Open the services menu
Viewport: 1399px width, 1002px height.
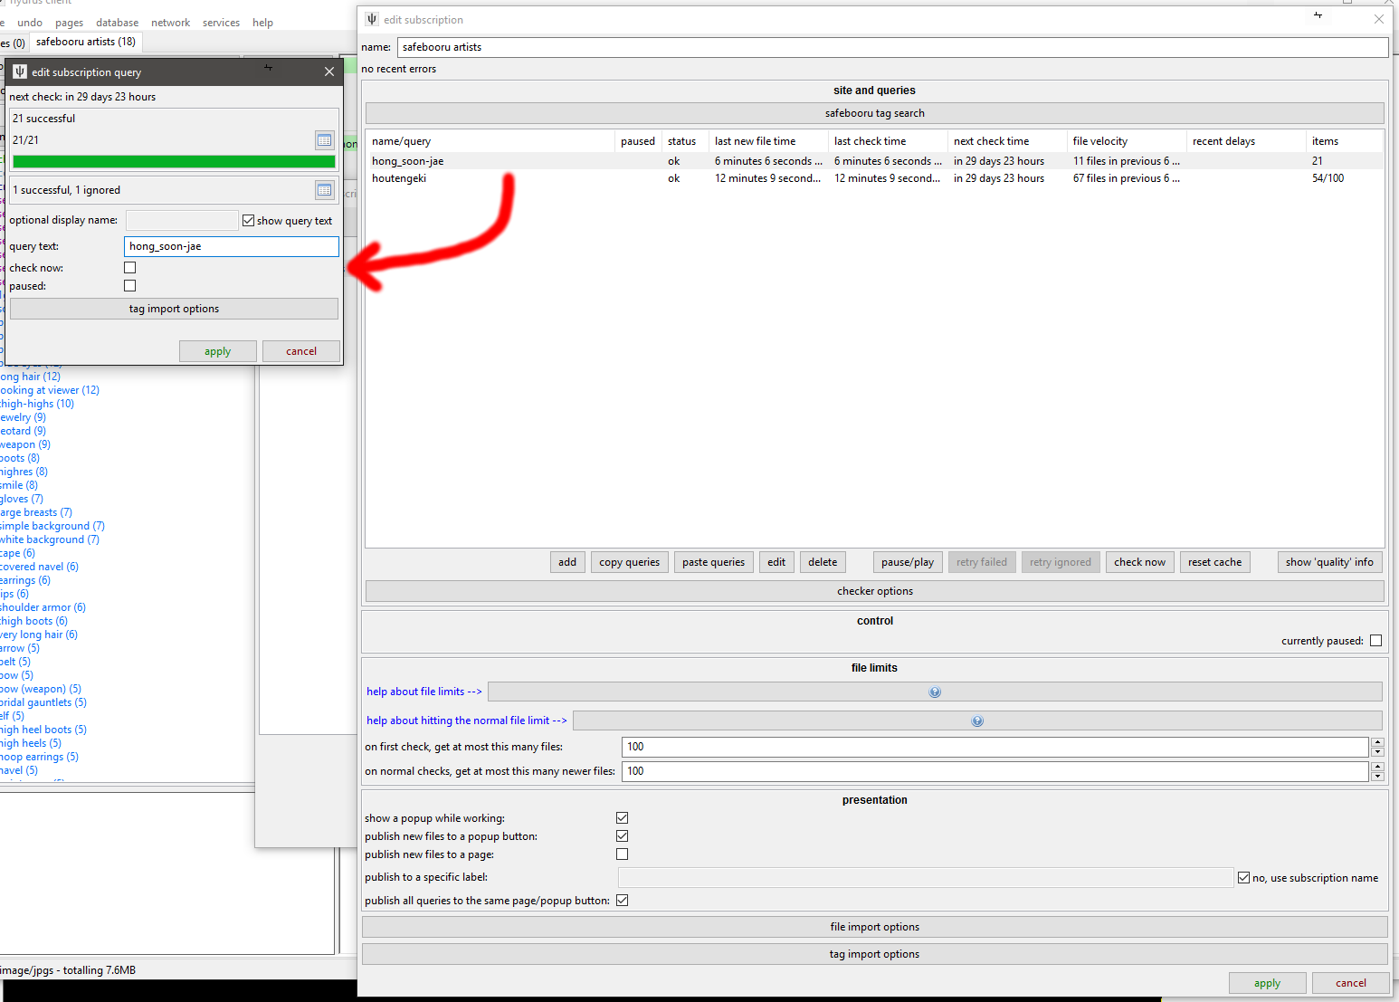[x=222, y=23]
